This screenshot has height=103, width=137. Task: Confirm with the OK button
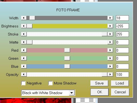[x=100, y=92]
